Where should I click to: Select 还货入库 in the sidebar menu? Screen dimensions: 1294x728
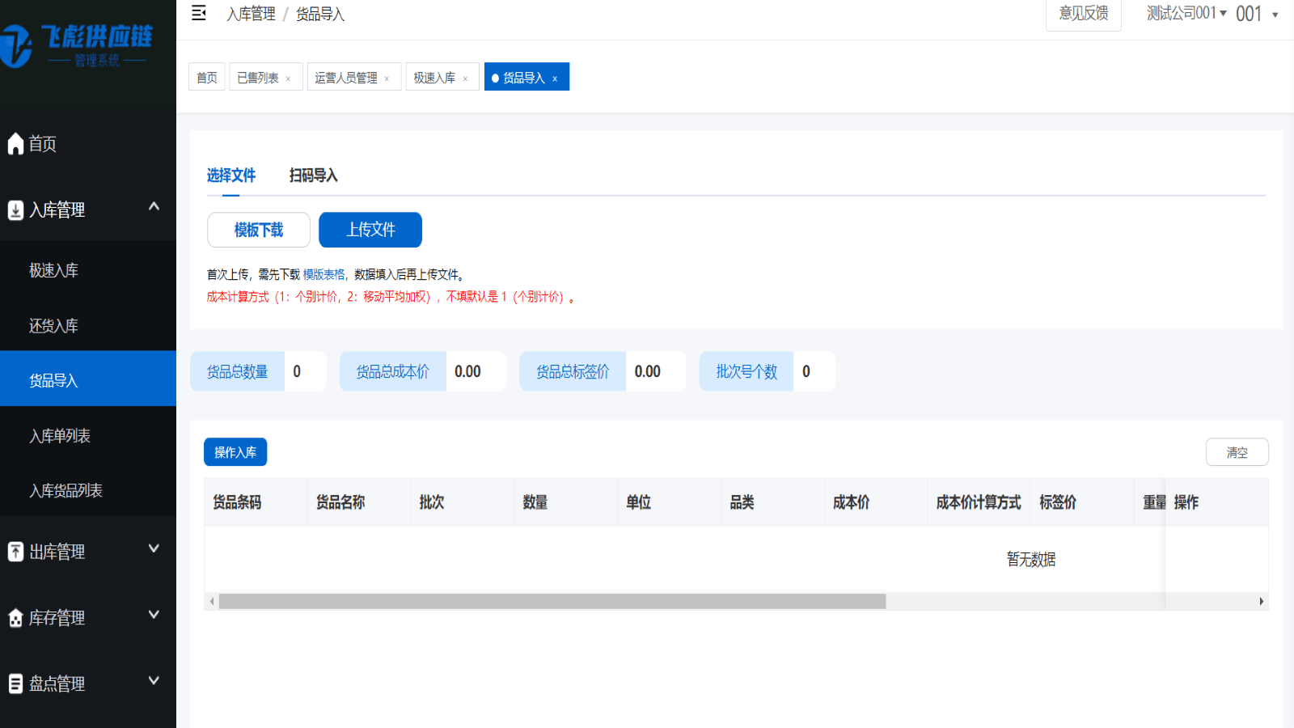click(53, 325)
